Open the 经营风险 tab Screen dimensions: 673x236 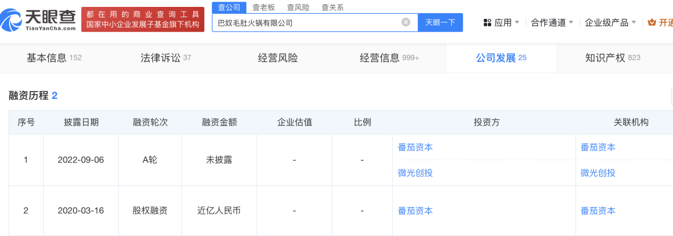pyautogui.click(x=278, y=58)
